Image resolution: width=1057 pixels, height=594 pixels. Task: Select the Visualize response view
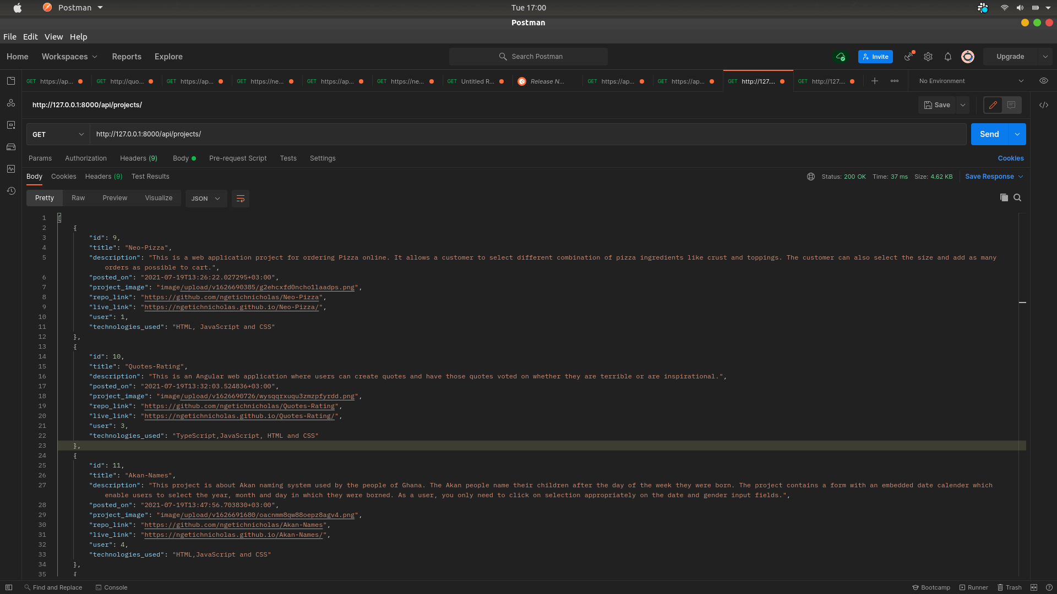[x=159, y=198]
